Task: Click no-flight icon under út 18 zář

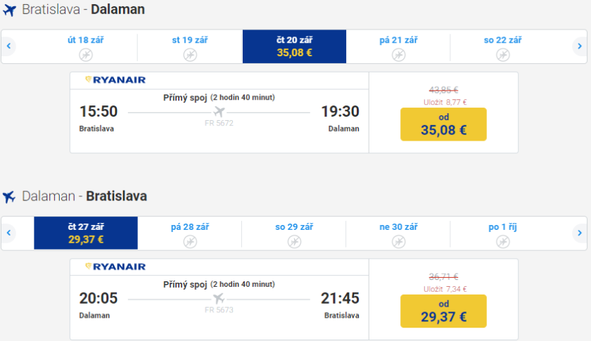Action: (x=85, y=54)
